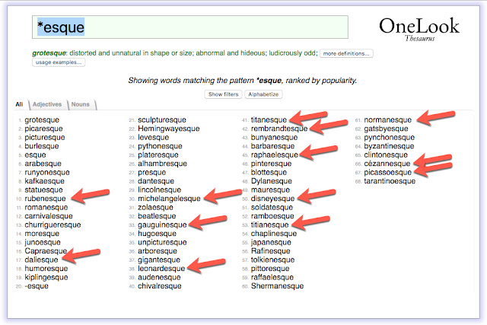
Task: Select the word pinteresque
Action: coord(271,164)
